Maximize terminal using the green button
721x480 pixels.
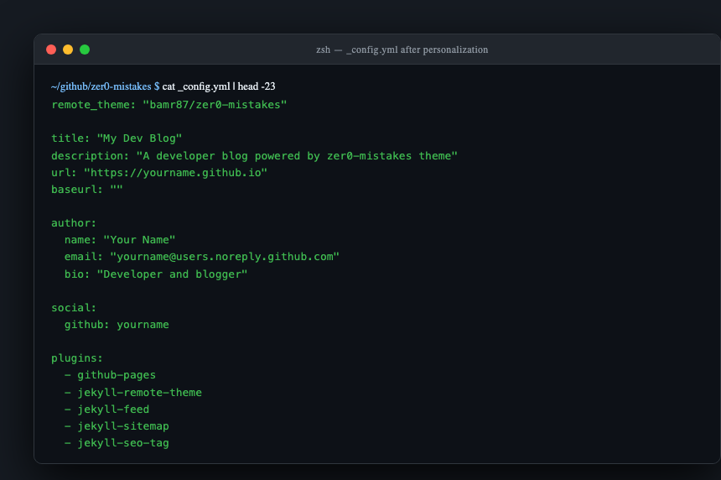[85, 50]
